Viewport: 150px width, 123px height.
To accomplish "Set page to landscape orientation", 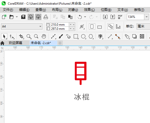I will tap(100, 27).
